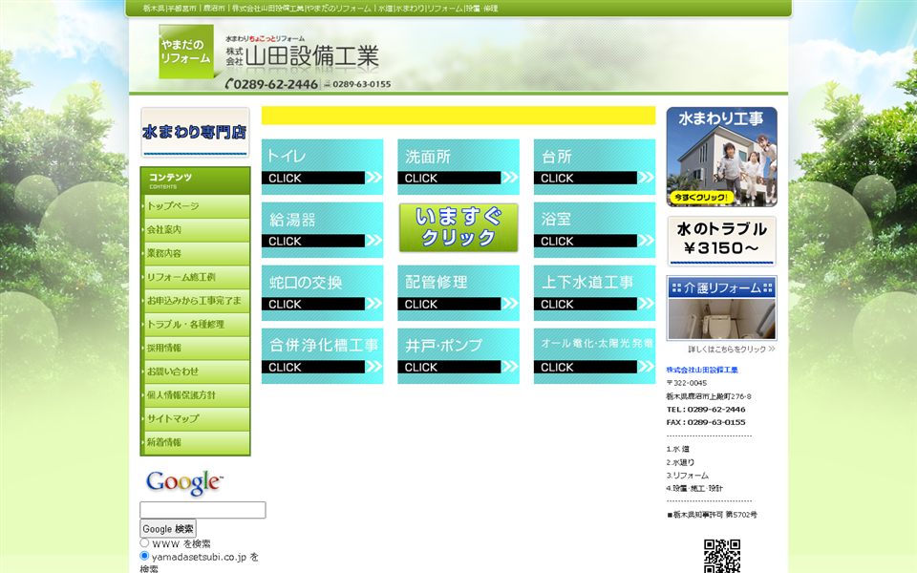The image size is (917, 573).
Task: Click the Google logo
Action: (x=183, y=483)
